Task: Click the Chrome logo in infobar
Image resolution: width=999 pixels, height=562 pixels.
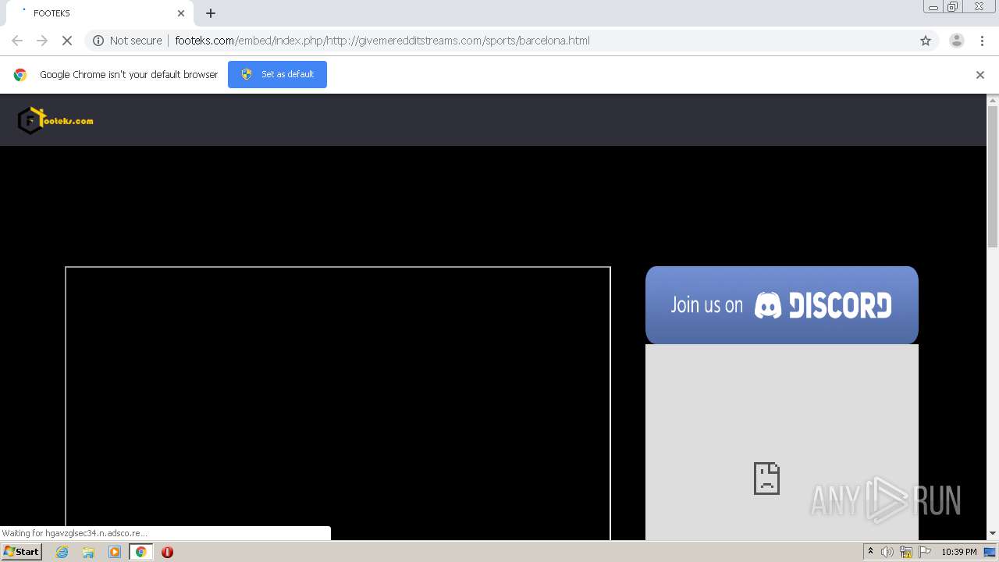Action: click(x=20, y=75)
